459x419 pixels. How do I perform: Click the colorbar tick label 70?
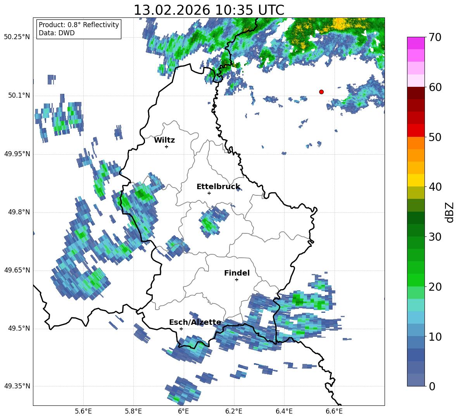point(435,38)
